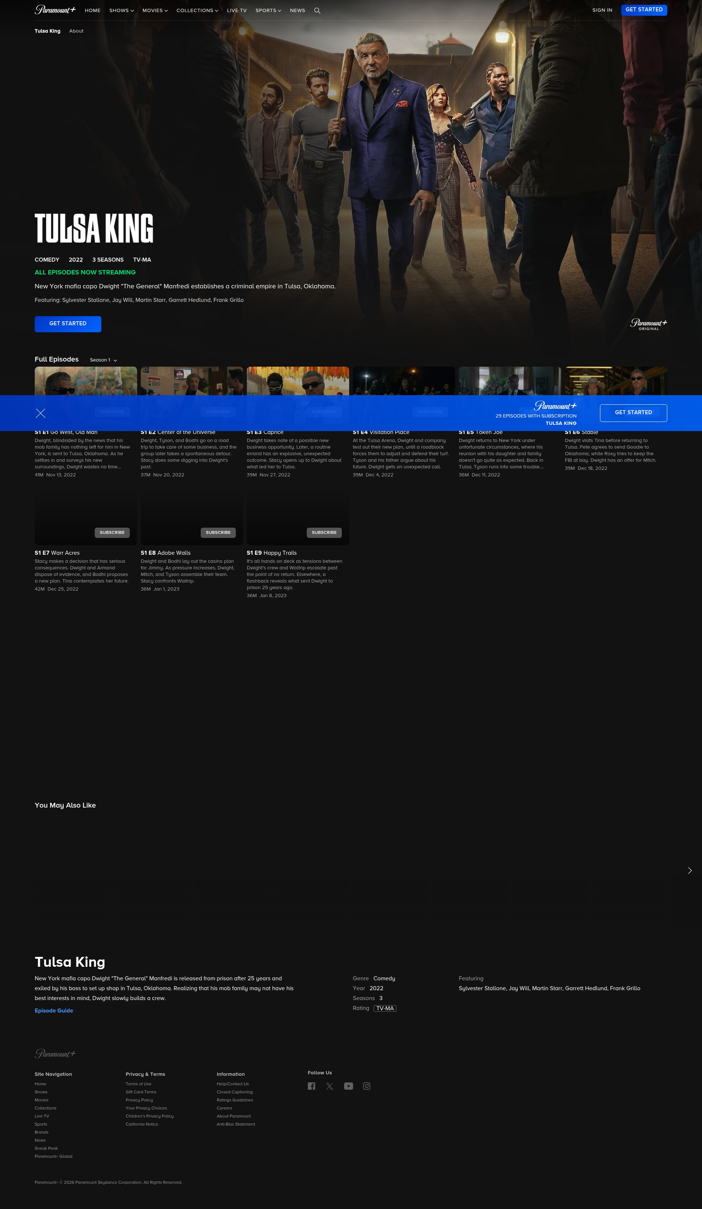Switch to the About tab
The width and height of the screenshot is (702, 1209).
(x=76, y=31)
